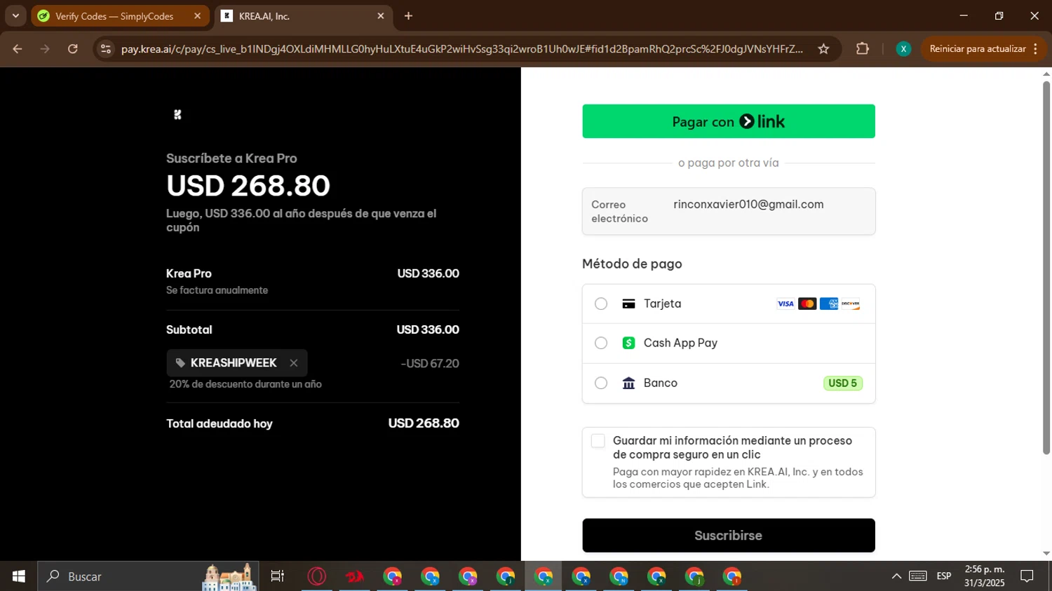Click the taskbar Buscar search box

pyautogui.click(x=148, y=576)
